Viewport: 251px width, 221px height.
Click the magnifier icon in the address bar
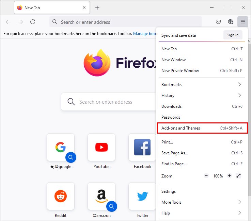click(x=55, y=22)
